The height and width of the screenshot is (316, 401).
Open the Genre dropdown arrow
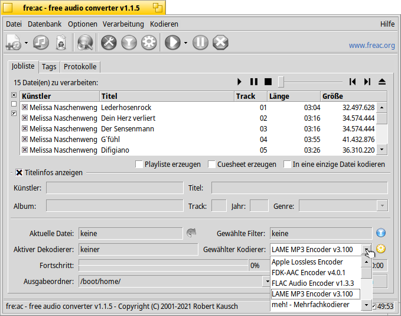382,206
